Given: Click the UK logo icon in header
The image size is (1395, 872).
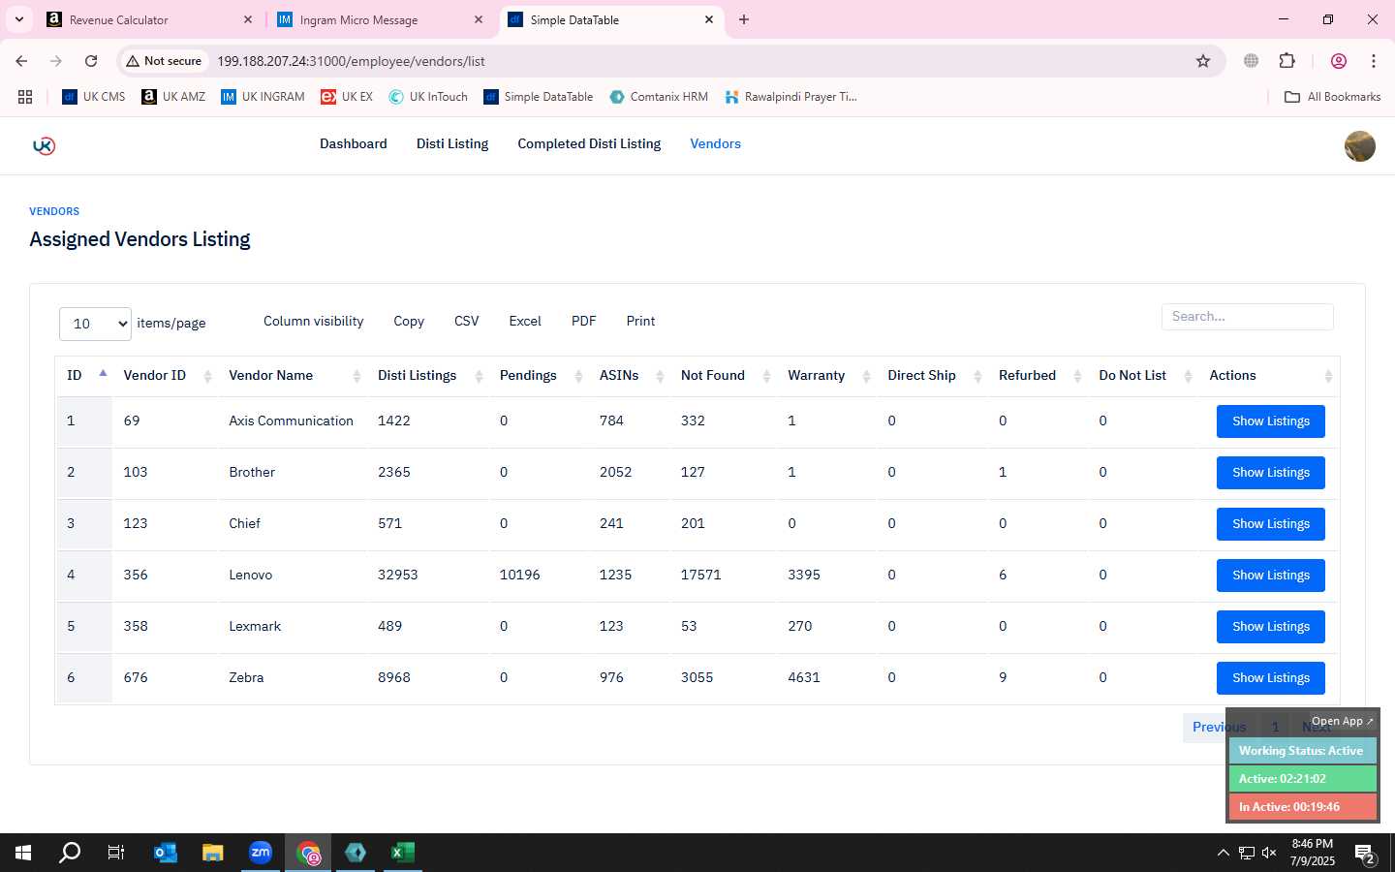Looking at the screenshot, I should pyautogui.click(x=44, y=145).
